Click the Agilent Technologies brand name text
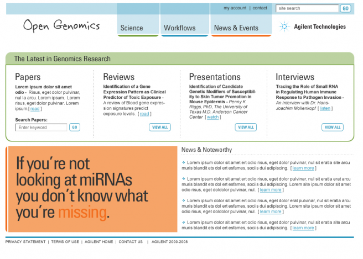Image resolution: width=363 pixels, height=259 pixels. point(320,27)
